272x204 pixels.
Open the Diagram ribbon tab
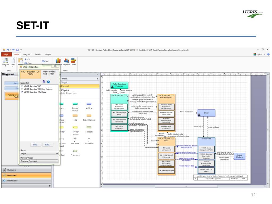tap(27, 54)
